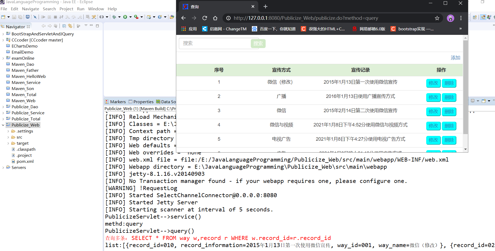Collapse the Publicize_Web project
The image size is (495, 251).
(3, 125)
